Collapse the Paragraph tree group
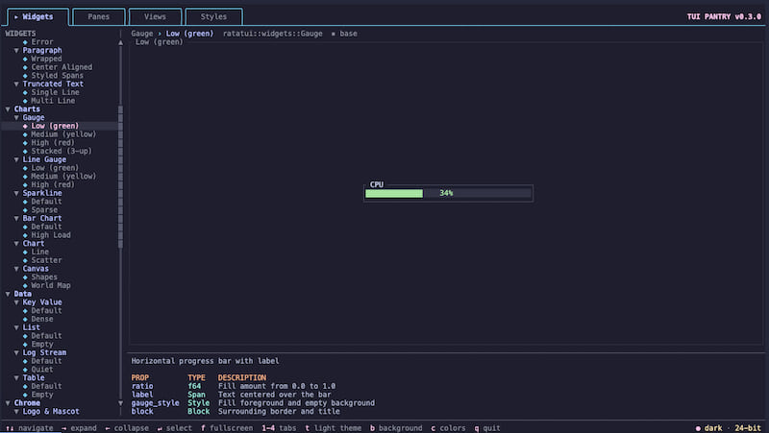 (16, 51)
